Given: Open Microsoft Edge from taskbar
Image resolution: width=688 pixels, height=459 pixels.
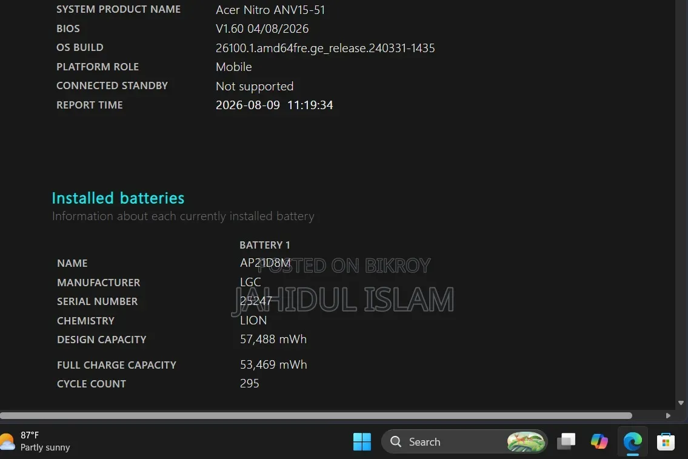Looking at the screenshot, I should click(x=633, y=441).
